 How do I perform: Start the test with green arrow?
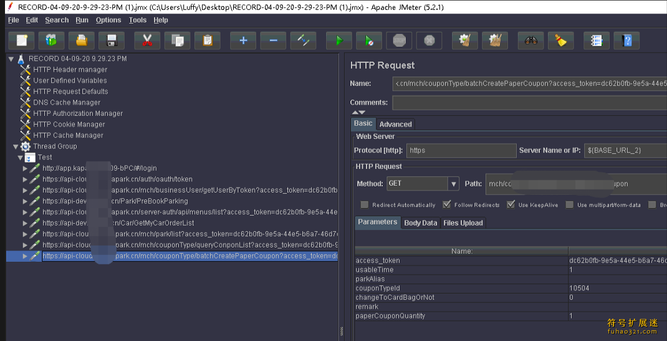(x=339, y=41)
